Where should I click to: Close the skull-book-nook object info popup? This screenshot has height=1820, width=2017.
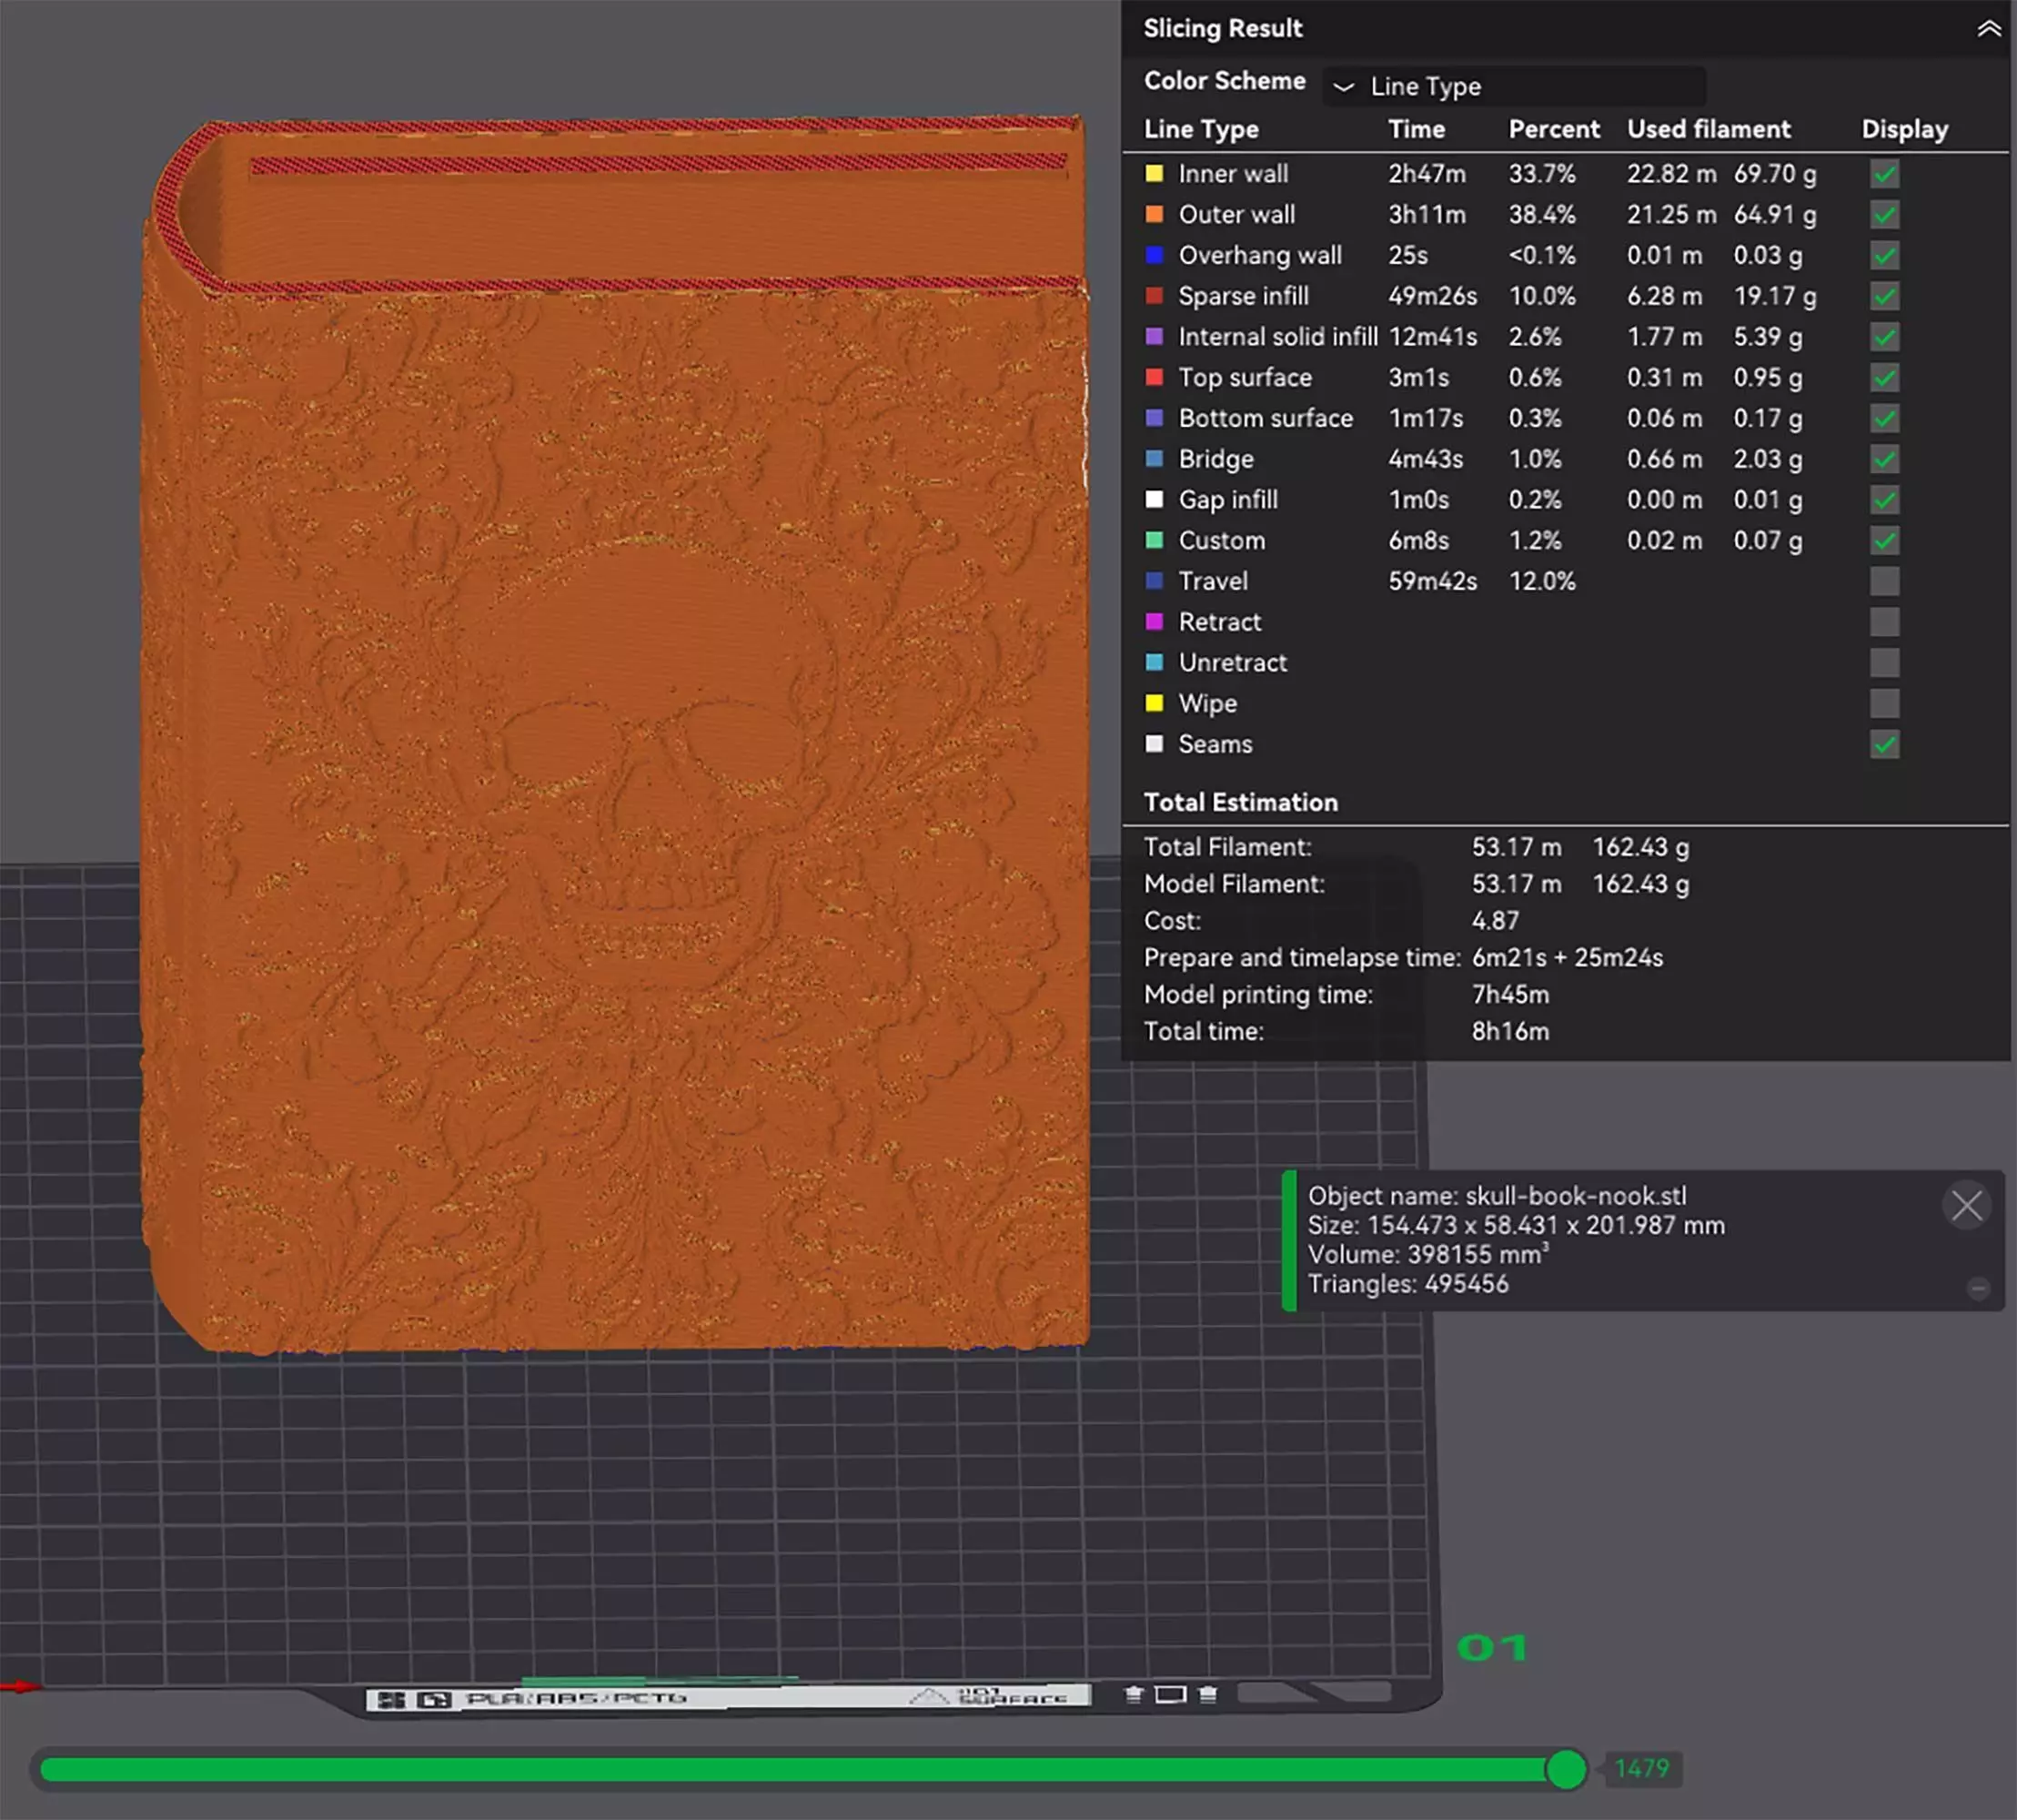[x=1966, y=1205]
